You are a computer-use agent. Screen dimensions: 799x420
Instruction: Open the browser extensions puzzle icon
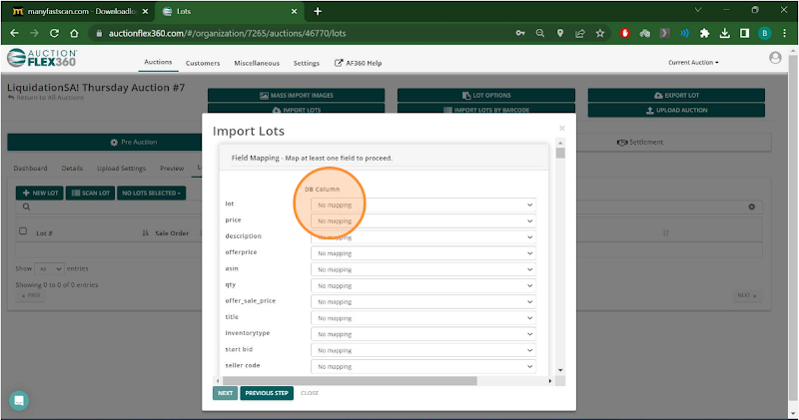click(705, 33)
